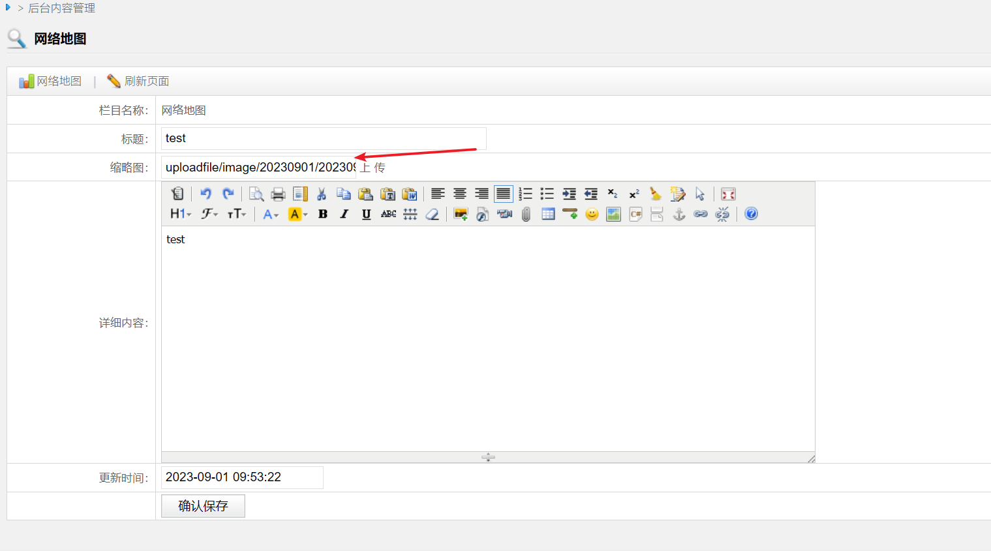Click inside the editor content area
This screenshot has width=991, height=551.
coord(488,338)
